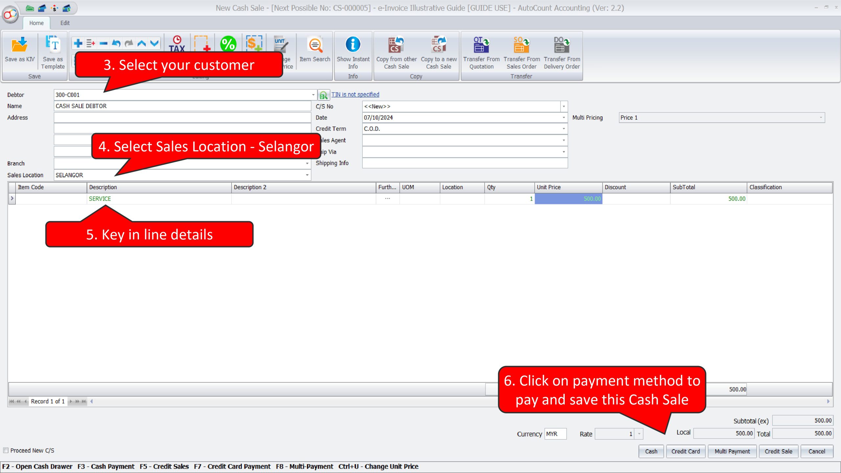Click the first Address line field
This screenshot has width=841, height=473.
[182, 118]
